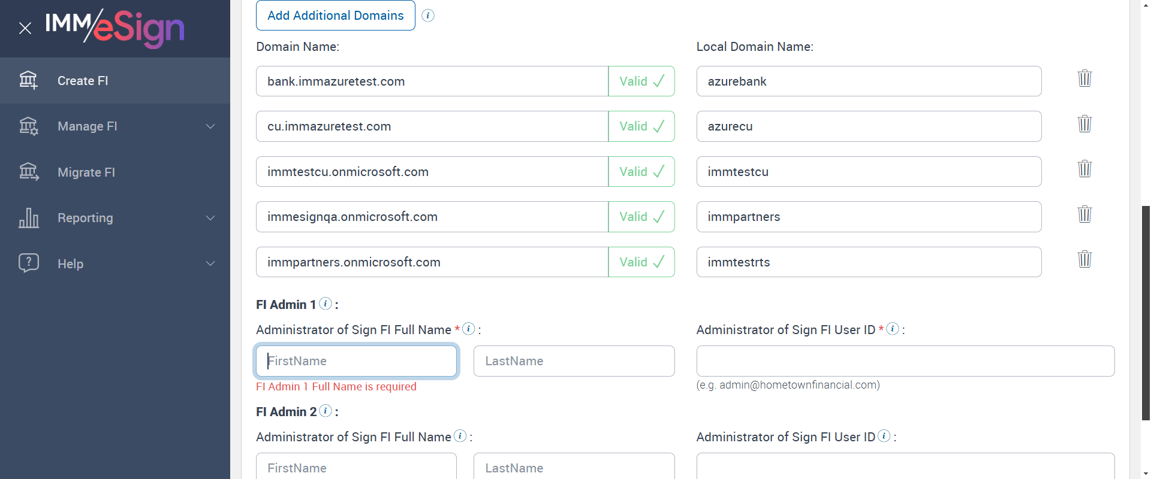Image resolution: width=1151 pixels, height=479 pixels.
Task: Click info icon beside Add Additional Domains
Action: point(428,16)
